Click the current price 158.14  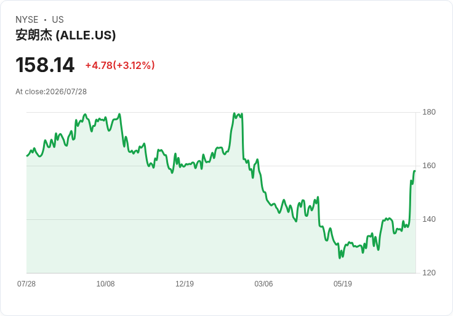click(x=45, y=65)
